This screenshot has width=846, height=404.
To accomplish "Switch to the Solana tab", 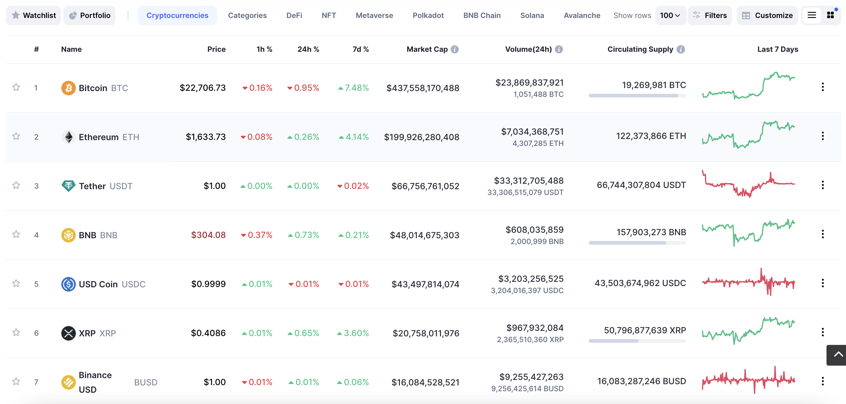I will tap(532, 16).
